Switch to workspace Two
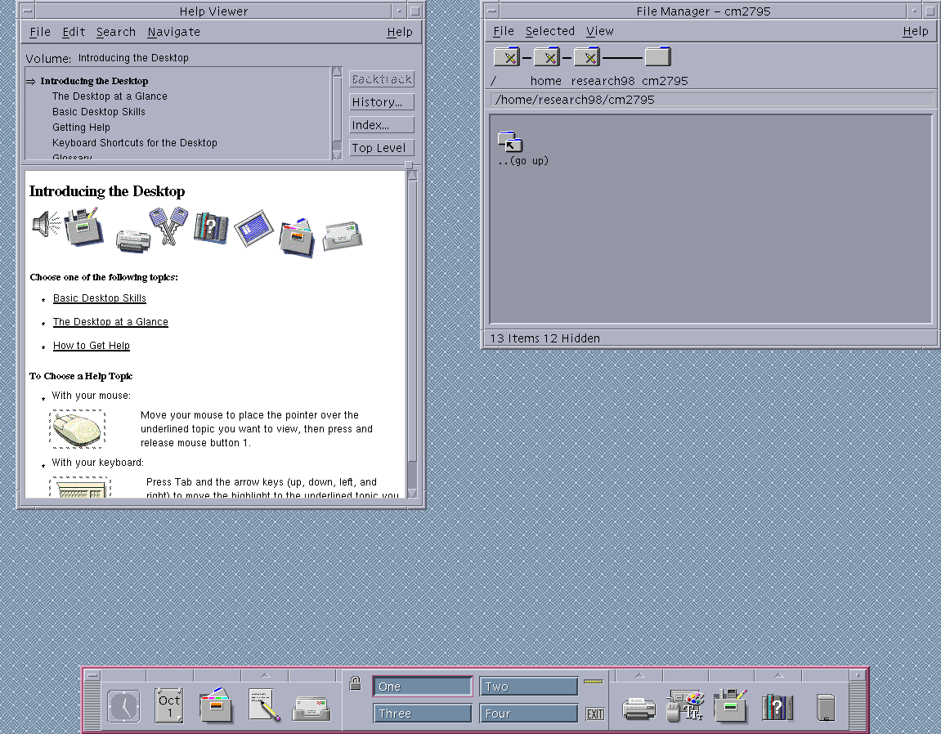The width and height of the screenshot is (941, 734). (x=528, y=687)
